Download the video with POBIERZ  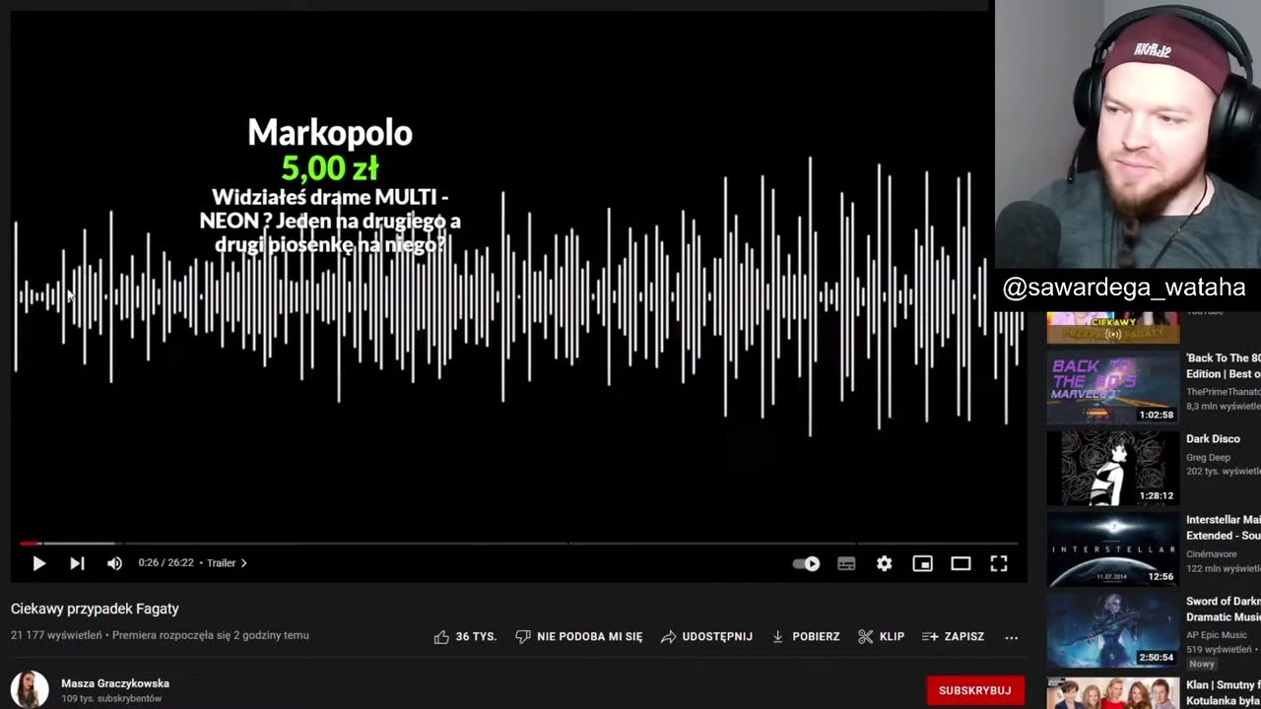coord(805,637)
